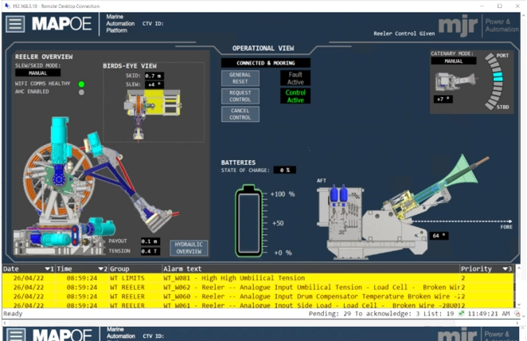This screenshot has width=527, height=341.
Task: Select the OPERATIONAL VIEW header tab
Action: (x=263, y=48)
